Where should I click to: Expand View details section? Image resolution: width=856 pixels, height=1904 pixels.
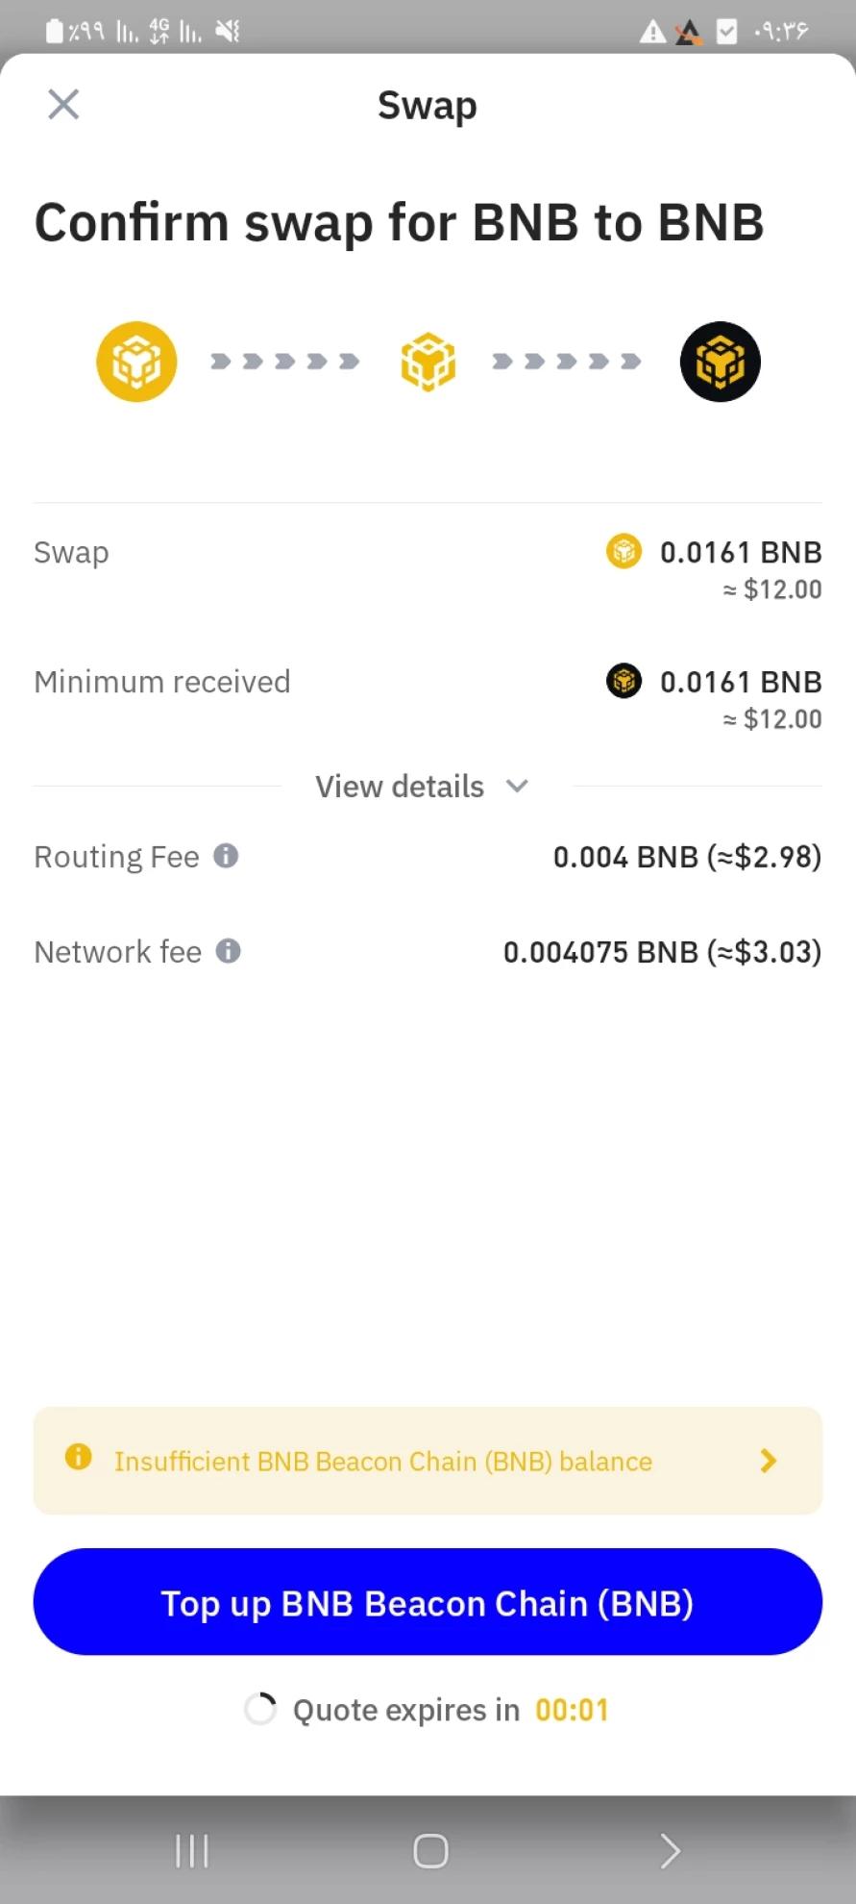click(400, 787)
